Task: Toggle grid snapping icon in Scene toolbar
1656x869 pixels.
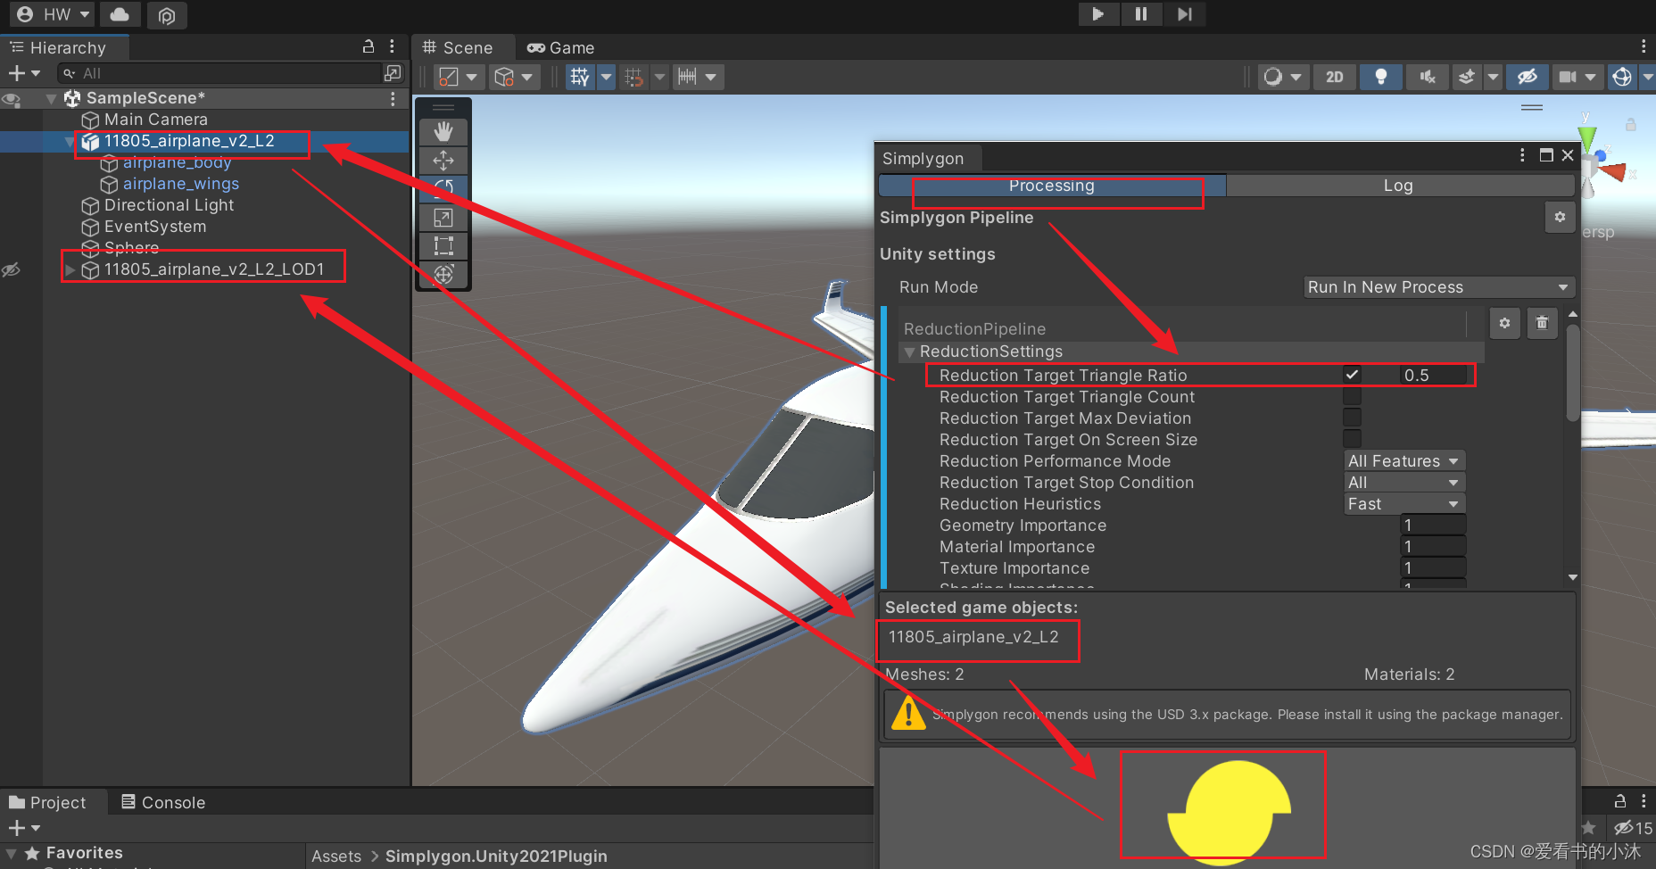Action: pos(633,78)
